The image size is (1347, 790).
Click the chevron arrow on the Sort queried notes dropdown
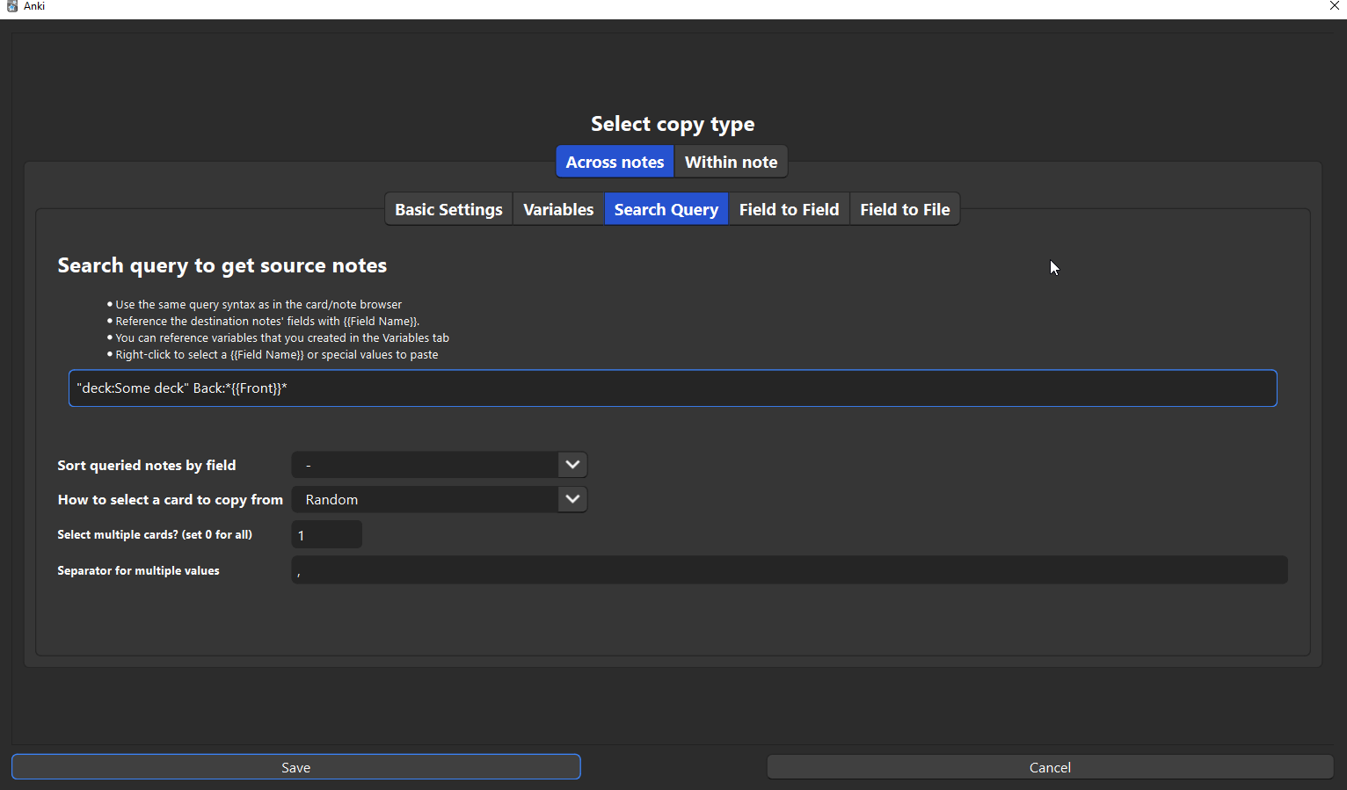[x=572, y=465]
